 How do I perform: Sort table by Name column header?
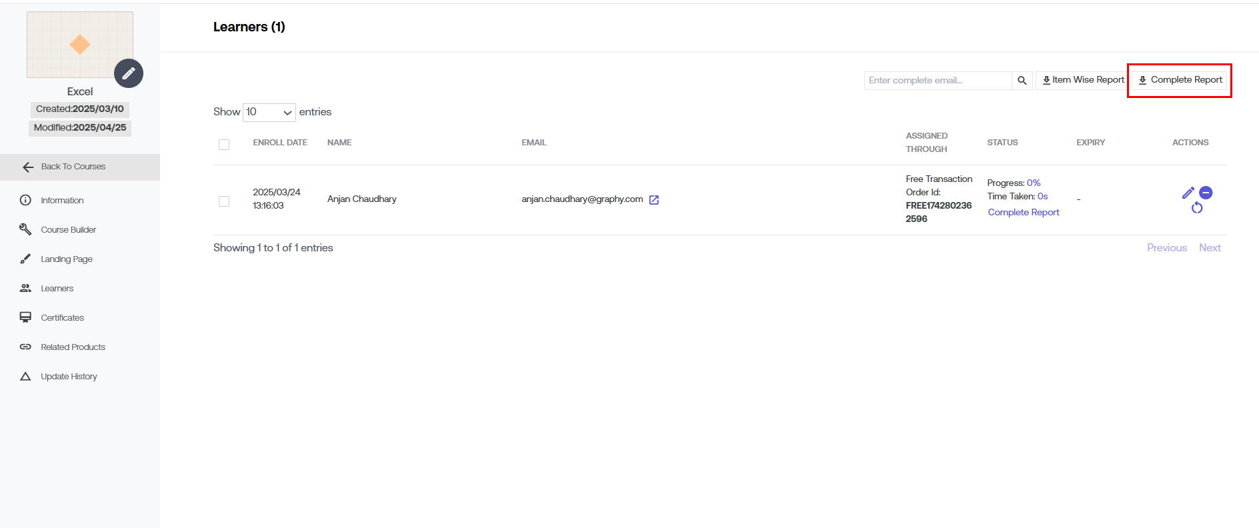pos(339,143)
